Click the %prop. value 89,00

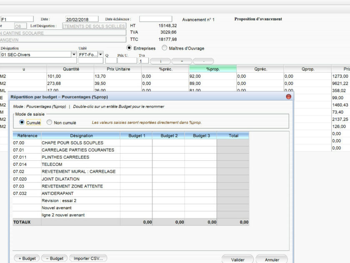[195, 83]
